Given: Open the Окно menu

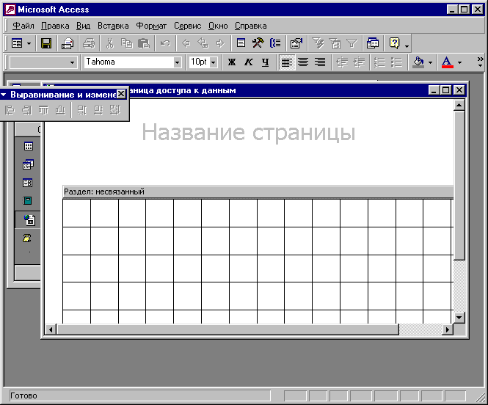Looking at the screenshot, I should 218,26.
